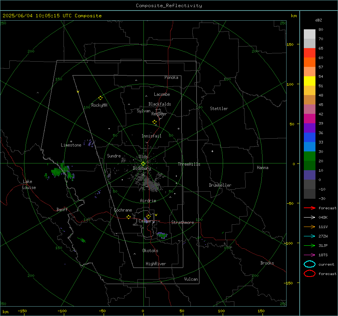The image size is (338, 316).
Task: Click the Brooks city label
Action: (267, 263)
